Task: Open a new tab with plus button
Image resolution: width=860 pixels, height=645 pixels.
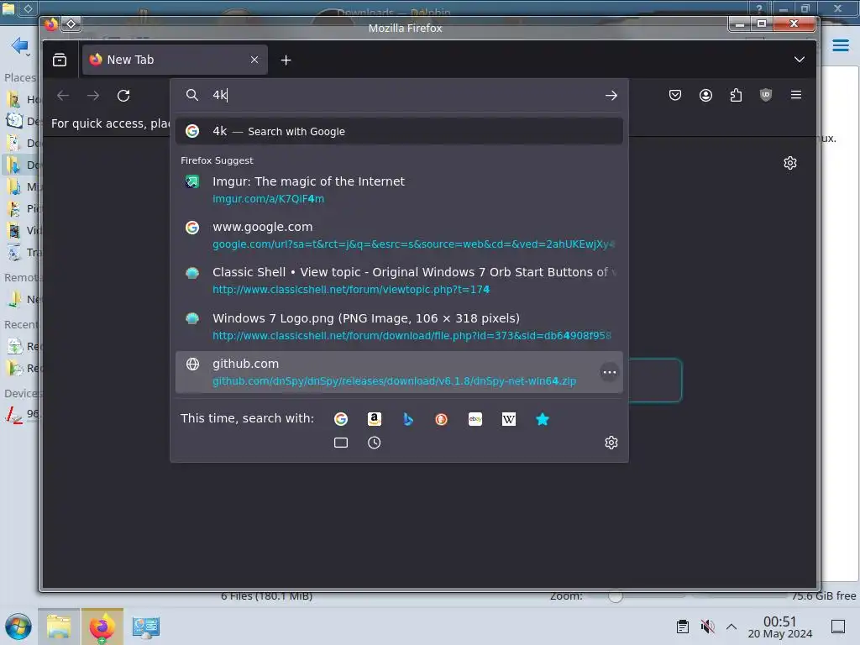Action: [x=286, y=60]
